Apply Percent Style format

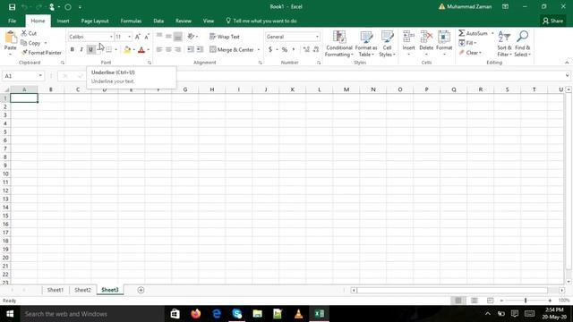click(x=285, y=49)
